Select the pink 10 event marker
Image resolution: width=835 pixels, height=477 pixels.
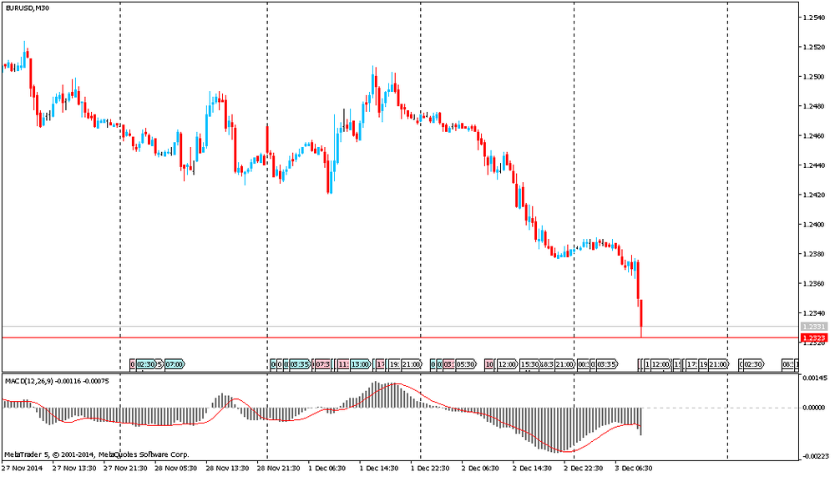click(x=489, y=364)
